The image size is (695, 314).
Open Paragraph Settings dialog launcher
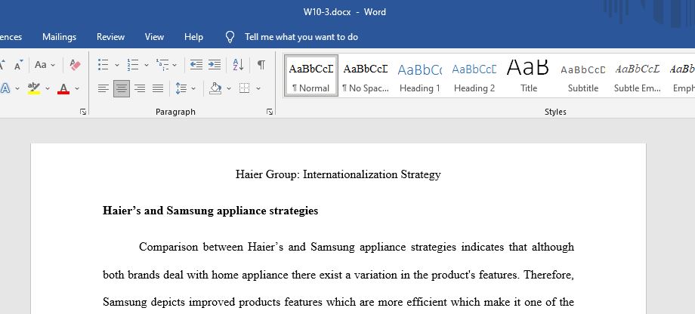(270, 112)
